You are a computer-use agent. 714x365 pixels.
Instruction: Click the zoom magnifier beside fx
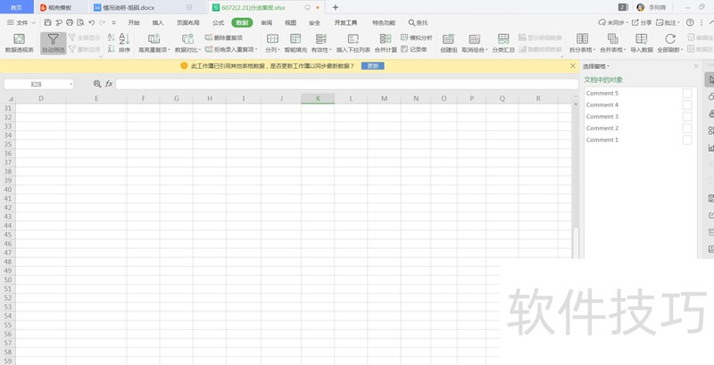pos(97,84)
